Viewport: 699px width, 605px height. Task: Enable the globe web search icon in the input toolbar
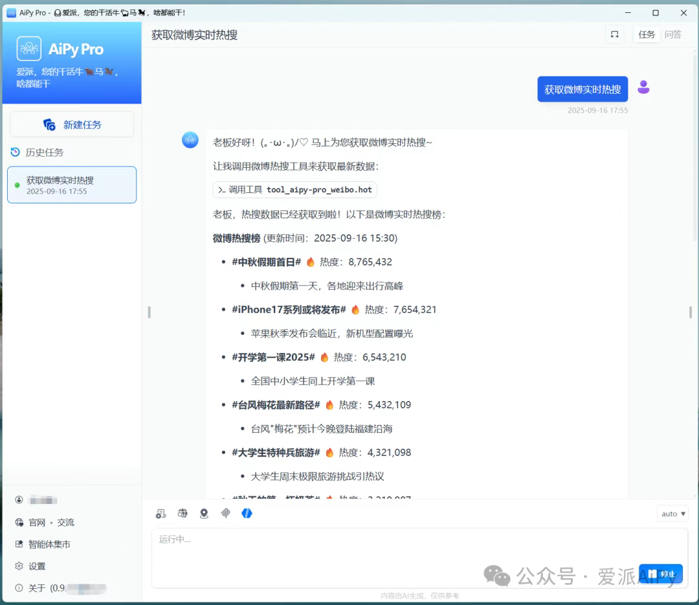click(x=183, y=514)
